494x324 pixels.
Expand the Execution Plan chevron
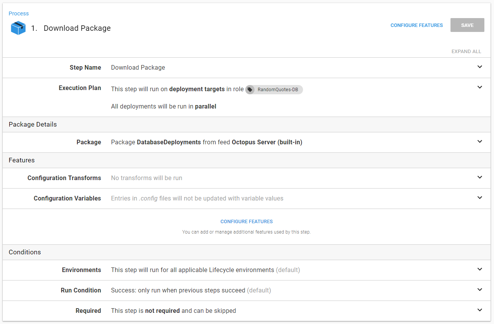click(479, 87)
